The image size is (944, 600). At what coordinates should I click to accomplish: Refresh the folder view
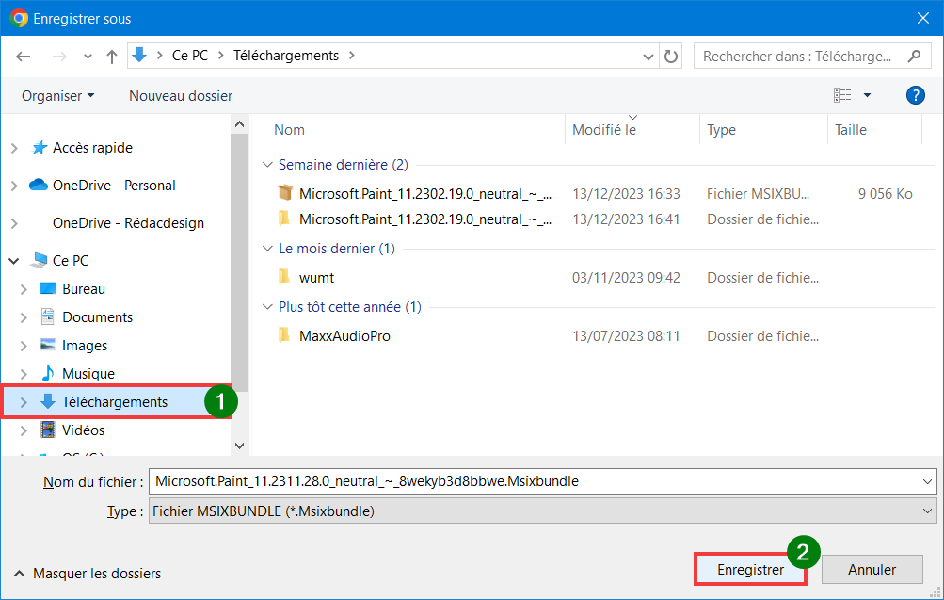coord(671,57)
